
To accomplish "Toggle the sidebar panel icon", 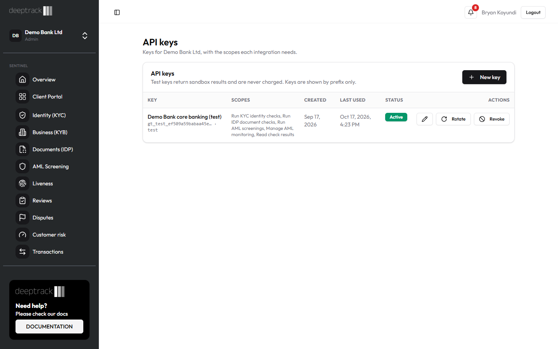I will tap(117, 12).
